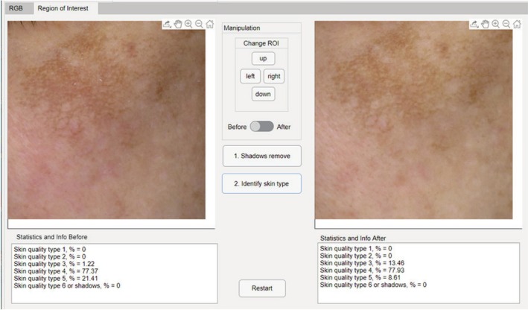Viewport: 528px width, 310px height.
Task: Click inside the Statistics and Info After text box
Action: pos(419,273)
